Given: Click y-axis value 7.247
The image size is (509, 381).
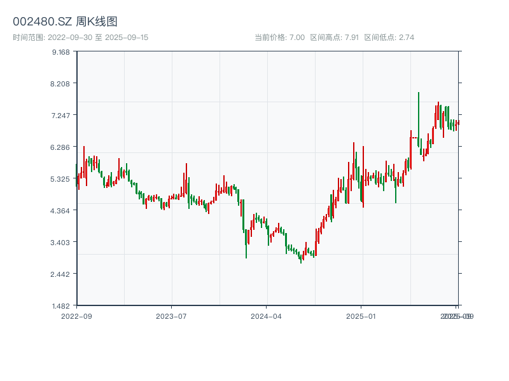Looking at the screenshot, I should 60,116.
